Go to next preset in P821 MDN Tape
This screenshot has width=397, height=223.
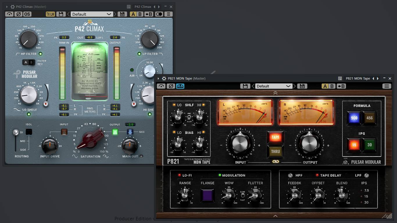[294, 86]
